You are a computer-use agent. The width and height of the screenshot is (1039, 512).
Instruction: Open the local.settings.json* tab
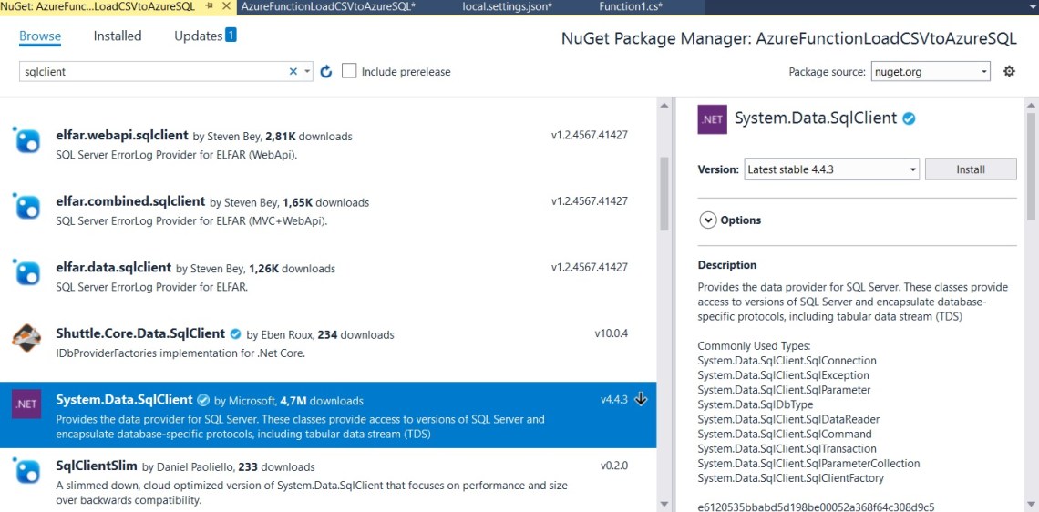pyautogui.click(x=508, y=6)
